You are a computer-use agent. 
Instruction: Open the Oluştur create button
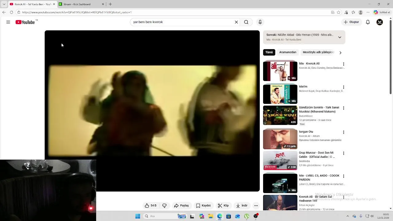[x=351, y=22]
